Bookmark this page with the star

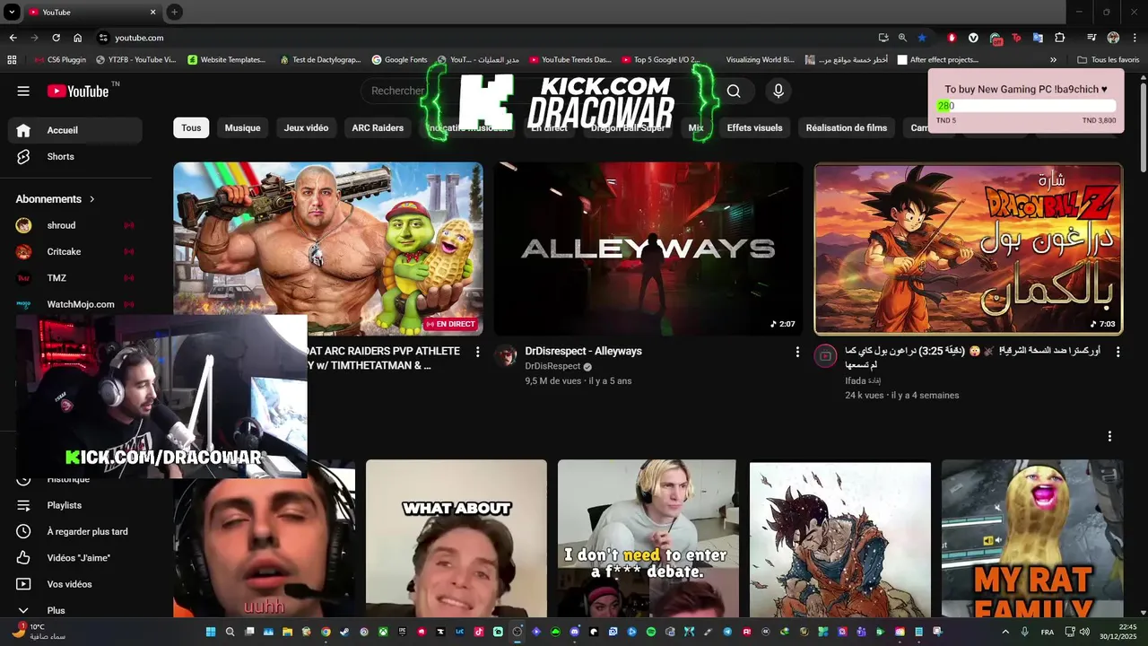(922, 38)
